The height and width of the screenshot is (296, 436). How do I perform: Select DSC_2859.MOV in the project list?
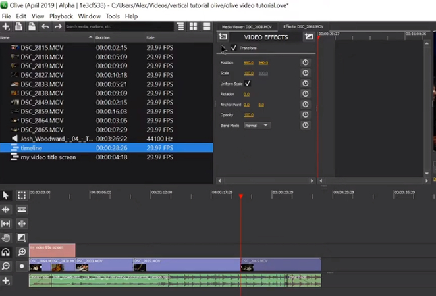[107, 111]
